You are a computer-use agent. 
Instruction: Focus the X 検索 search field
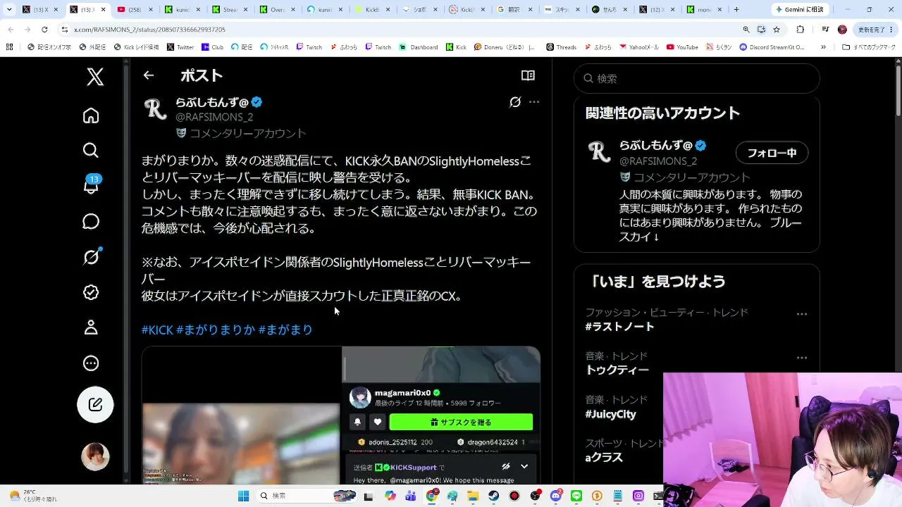coord(697,78)
